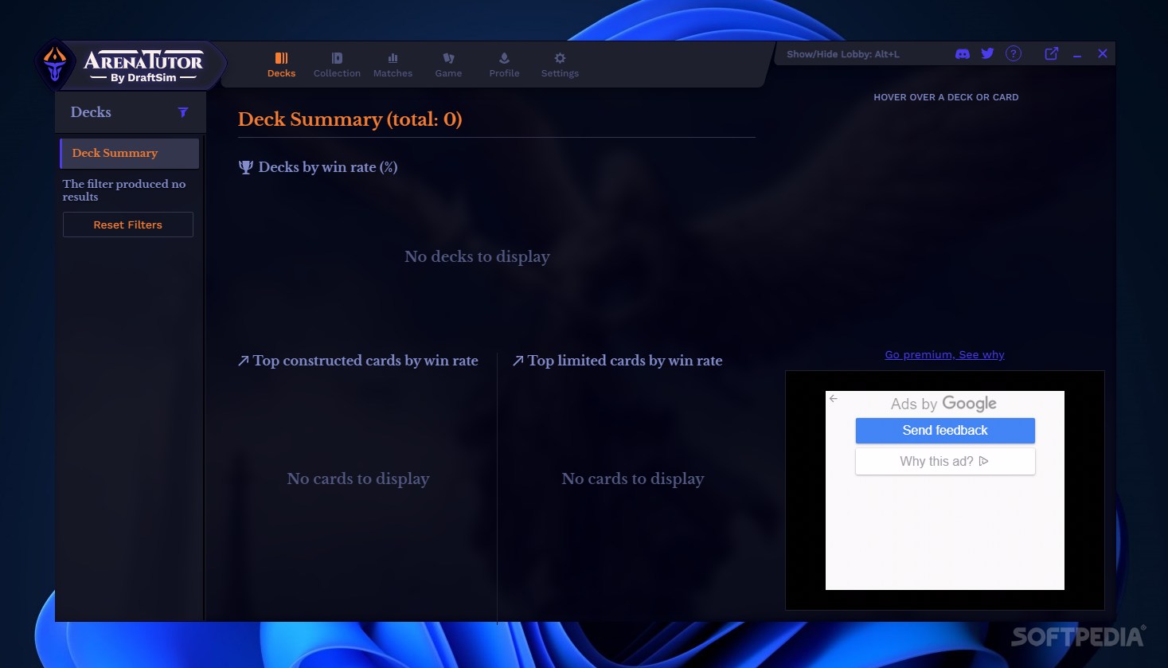Viewport: 1168px width, 668px height.
Task: Click the Deck Summary (total: 0) heading
Action: [x=350, y=119]
